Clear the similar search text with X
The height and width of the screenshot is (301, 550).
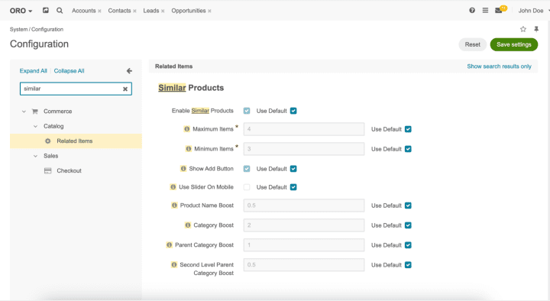[125, 89]
